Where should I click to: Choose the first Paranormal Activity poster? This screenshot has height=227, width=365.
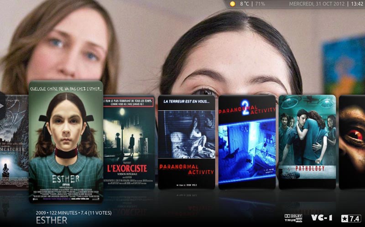tap(187, 142)
